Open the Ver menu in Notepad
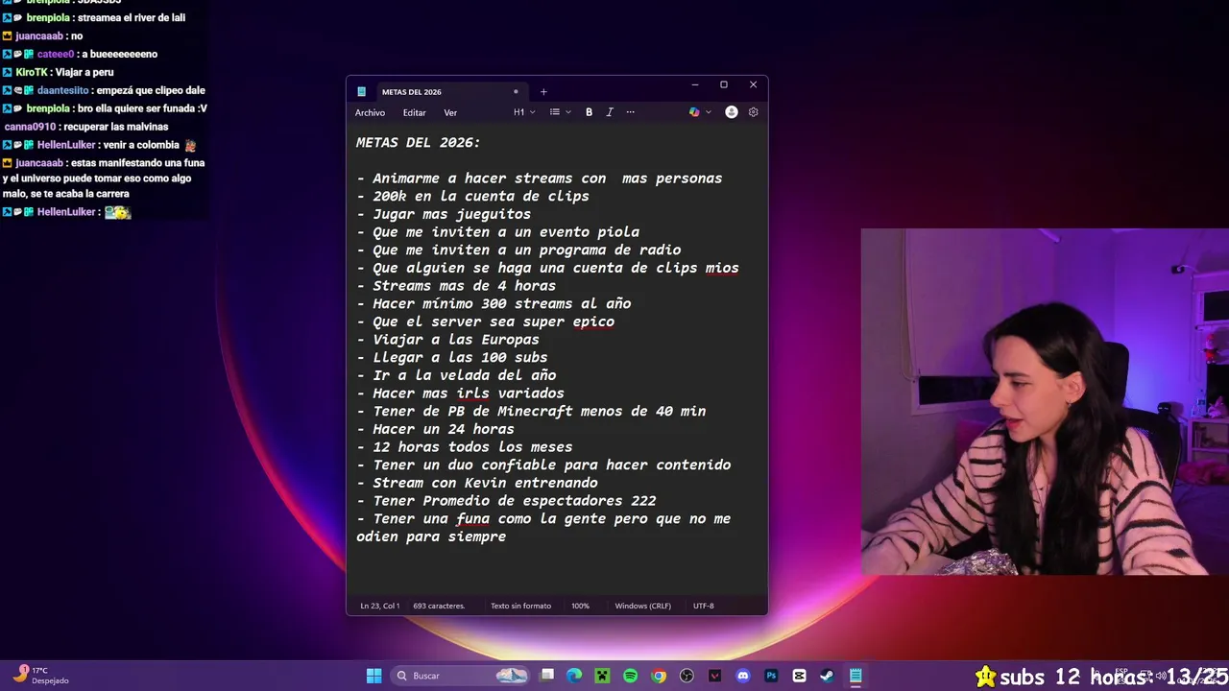The width and height of the screenshot is (1229, 691). coord(450,112)
